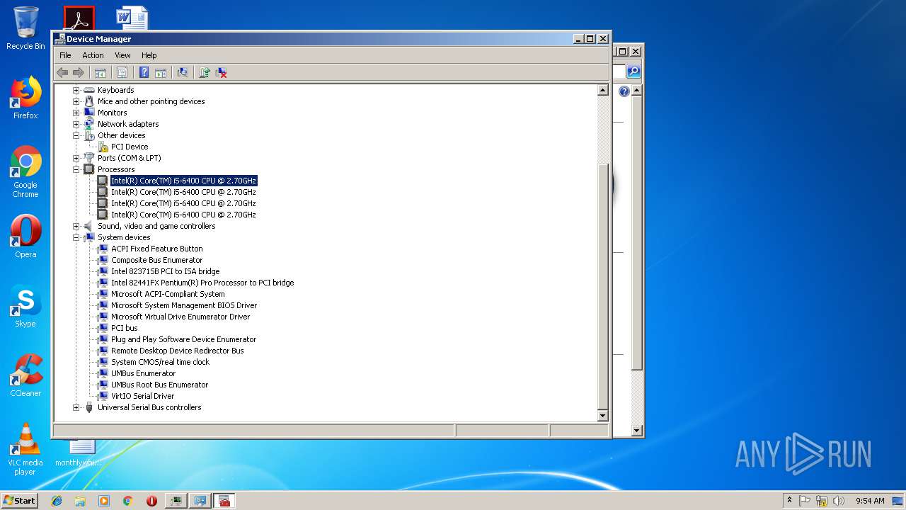Select Composite Bus Enumerator
This screenshot has height=510, width=906.
coord(156,260)
